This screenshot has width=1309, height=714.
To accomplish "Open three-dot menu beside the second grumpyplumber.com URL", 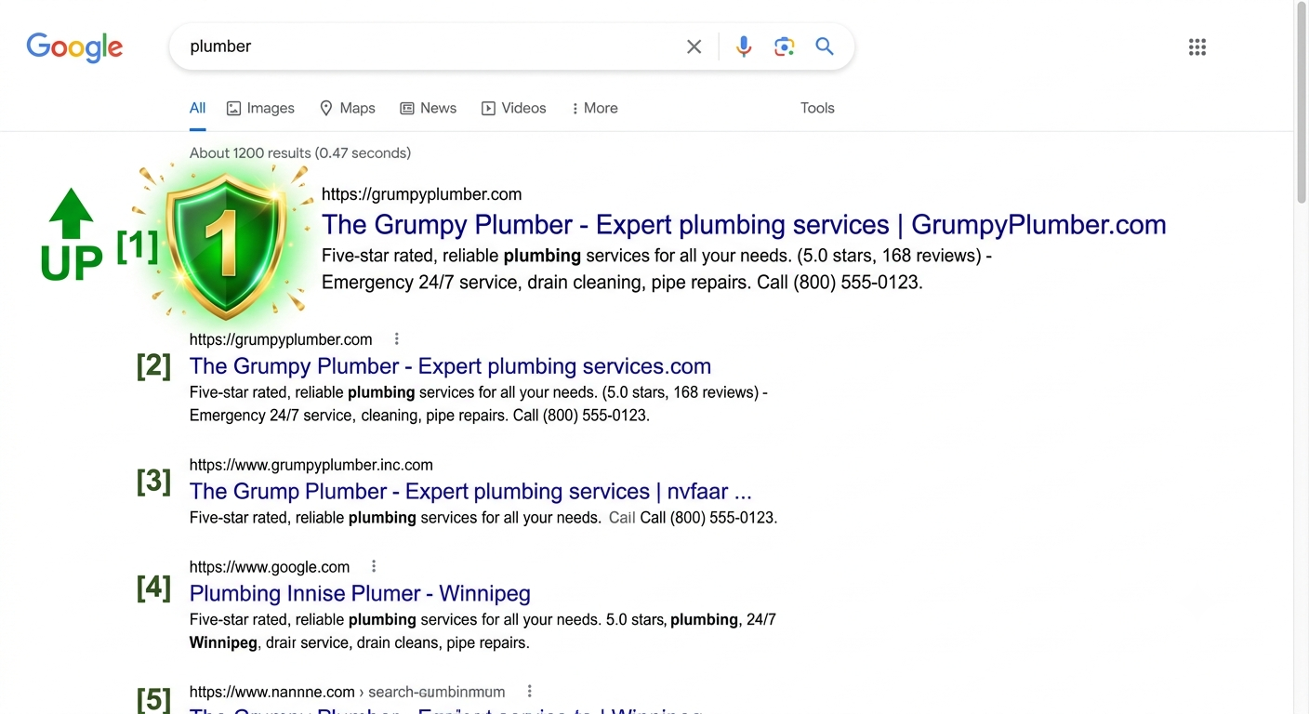I will pyautogui.click(x=397, y=339).
